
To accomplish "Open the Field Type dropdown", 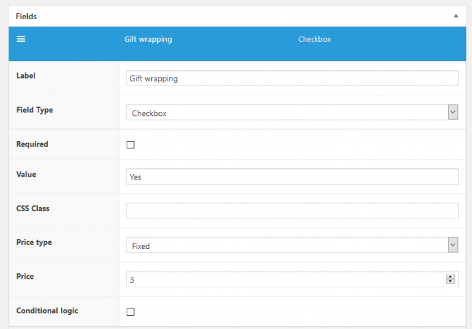I will (292, 113).
